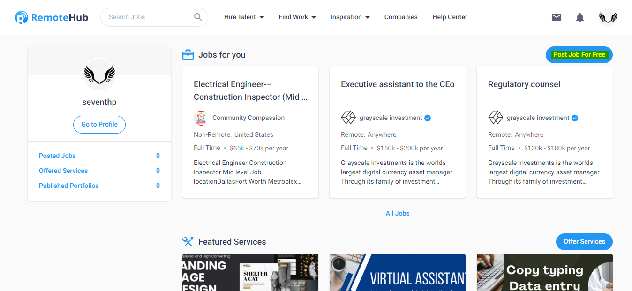Expand the Inspiration dropdown

coord(350,17)
